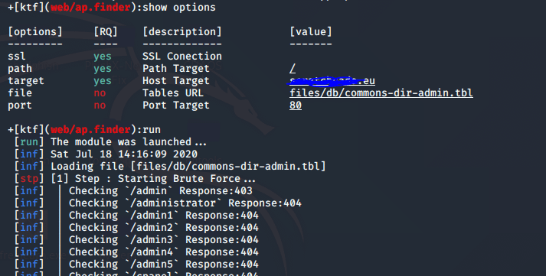Click the 'show options' command text

pos(179,8)
